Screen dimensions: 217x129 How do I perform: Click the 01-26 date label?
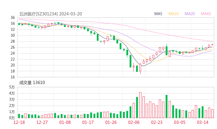(111, 122)
